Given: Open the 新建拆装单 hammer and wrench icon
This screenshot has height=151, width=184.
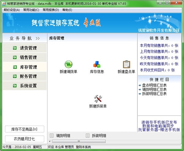Looking at the screenshot, I should (x=98, y=99).
